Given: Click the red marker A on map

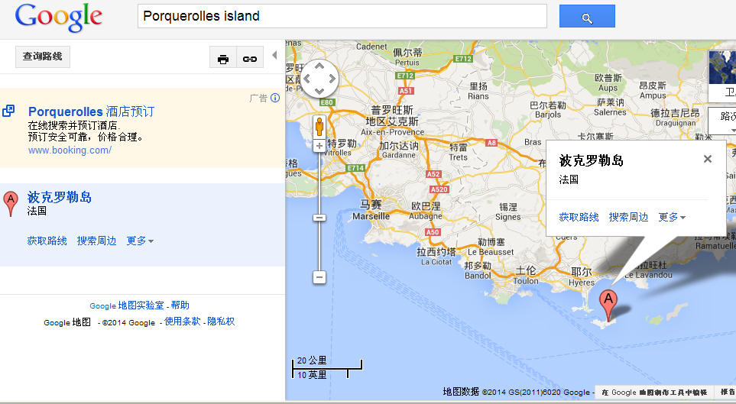Looking at the screenshot, I should (x=608, y=305).
